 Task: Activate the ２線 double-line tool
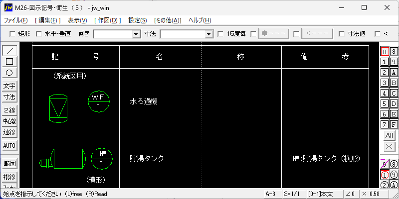pos(9,110)
